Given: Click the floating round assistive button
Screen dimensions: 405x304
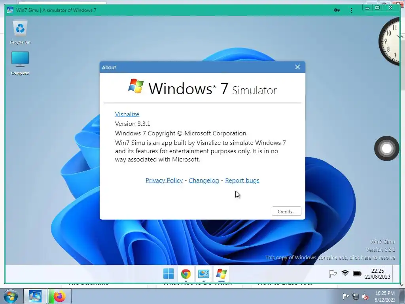Looking at the screenshot, I should tap(387, 148).
